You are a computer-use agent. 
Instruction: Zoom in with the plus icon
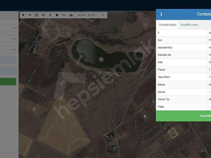23,15
